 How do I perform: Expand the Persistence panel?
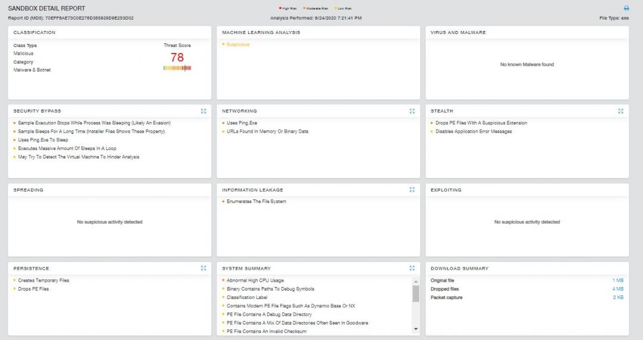tap(204, 268)
